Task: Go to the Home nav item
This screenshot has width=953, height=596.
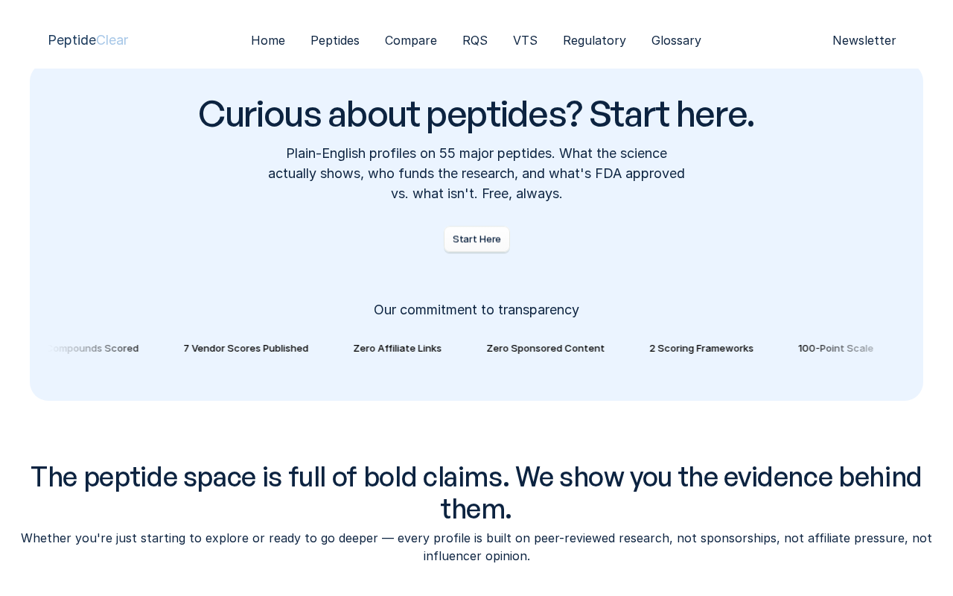Action: pyautogui.click(x=268, y=40)
